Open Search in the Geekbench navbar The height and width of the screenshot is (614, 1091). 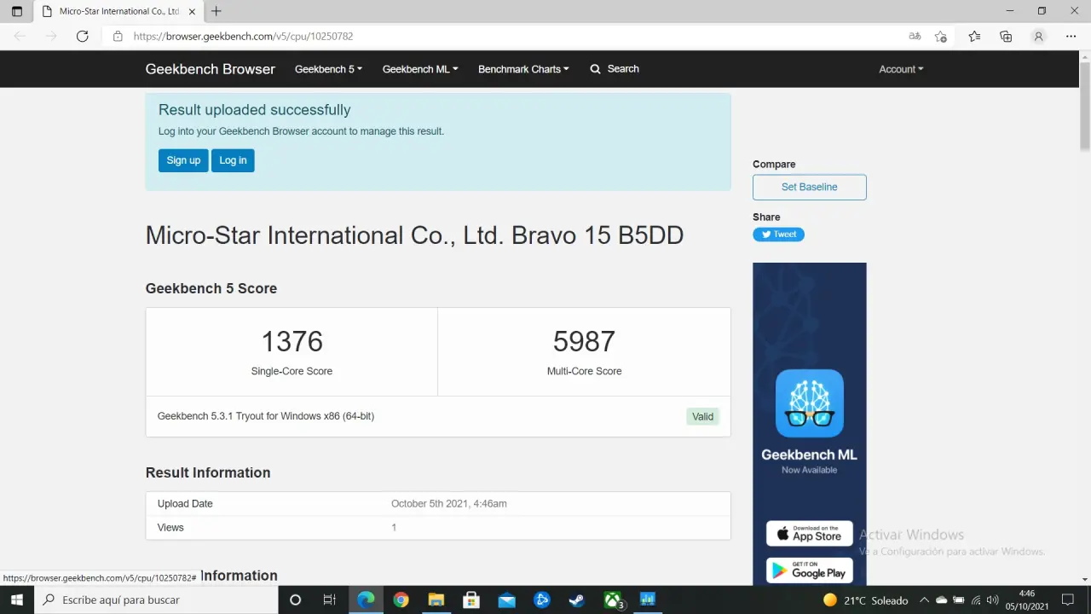615,69
